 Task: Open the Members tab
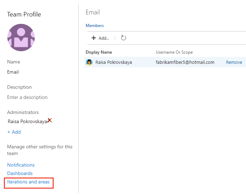[x=95, y=26]
